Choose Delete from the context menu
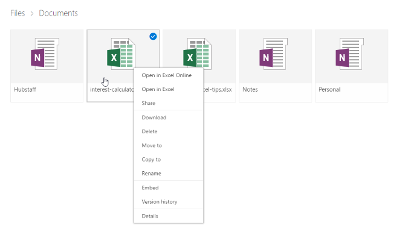This screenshot has width=405, height=252. click(x=149, y=131)
